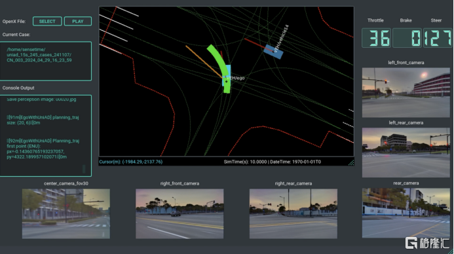
Task: Open the right_rear_camera view
Action: [x=293, y=214]
